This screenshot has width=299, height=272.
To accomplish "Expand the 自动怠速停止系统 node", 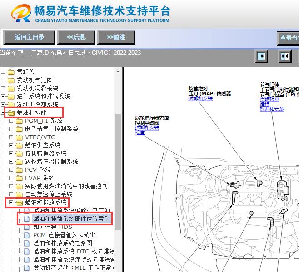I will (11, 194).
